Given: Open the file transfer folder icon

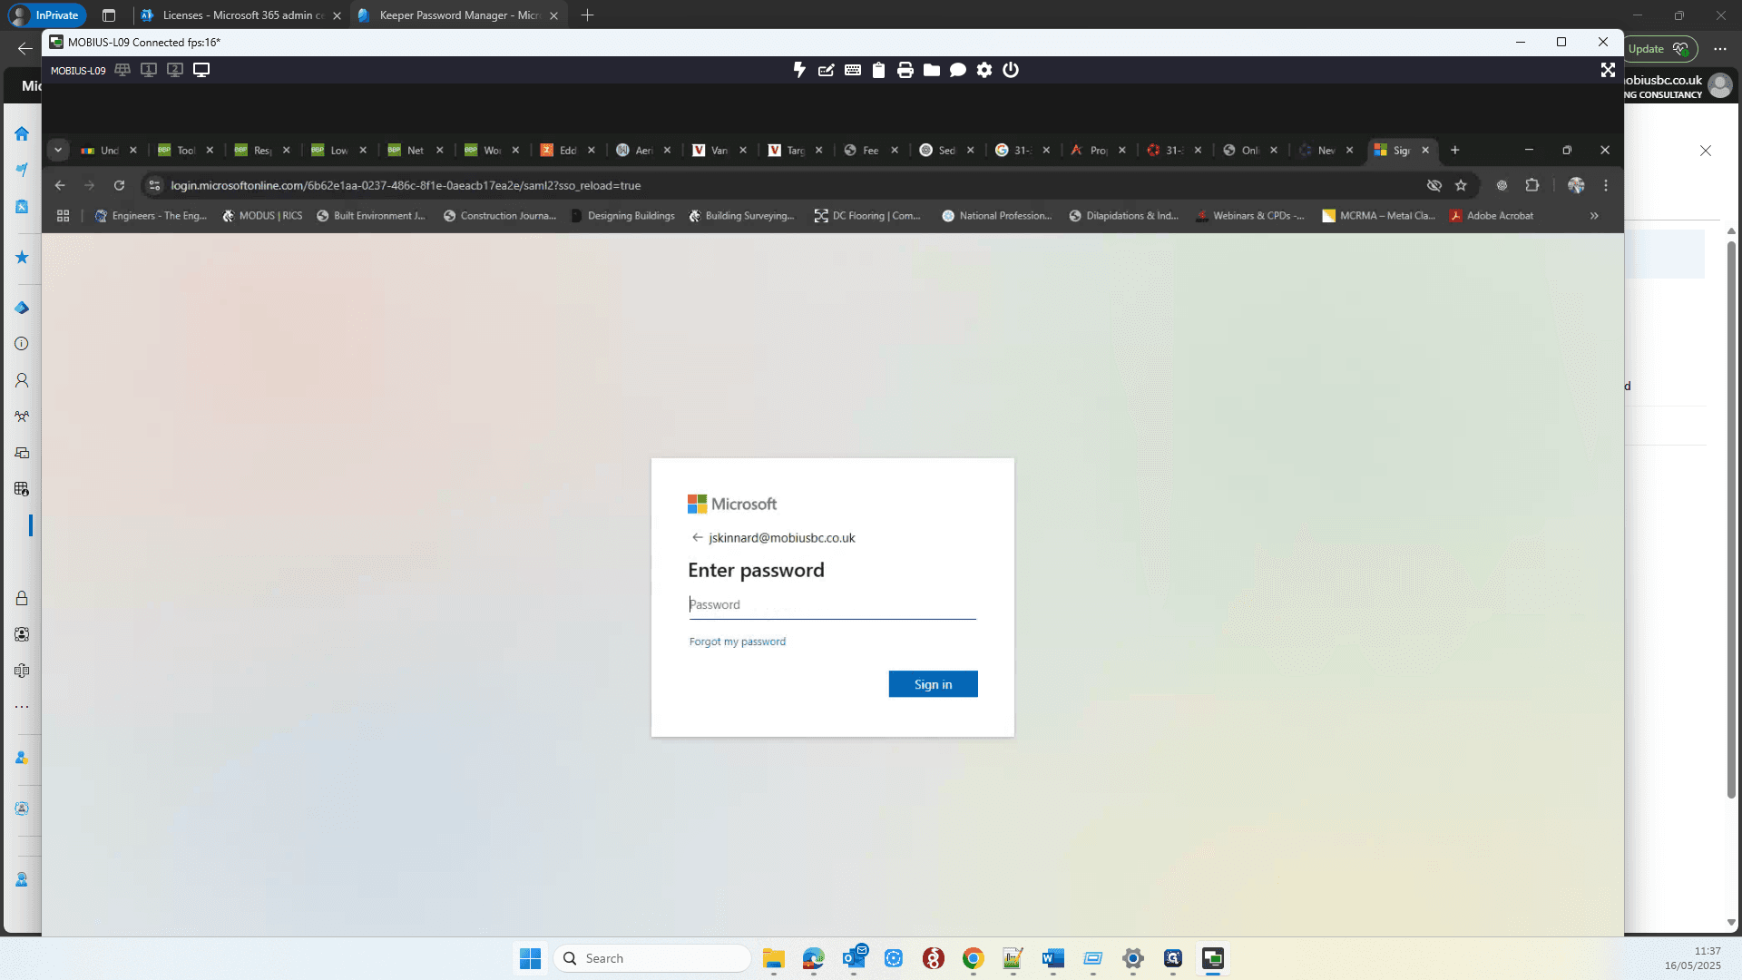Looking at the screenshot, I should [x=931, y=70].
